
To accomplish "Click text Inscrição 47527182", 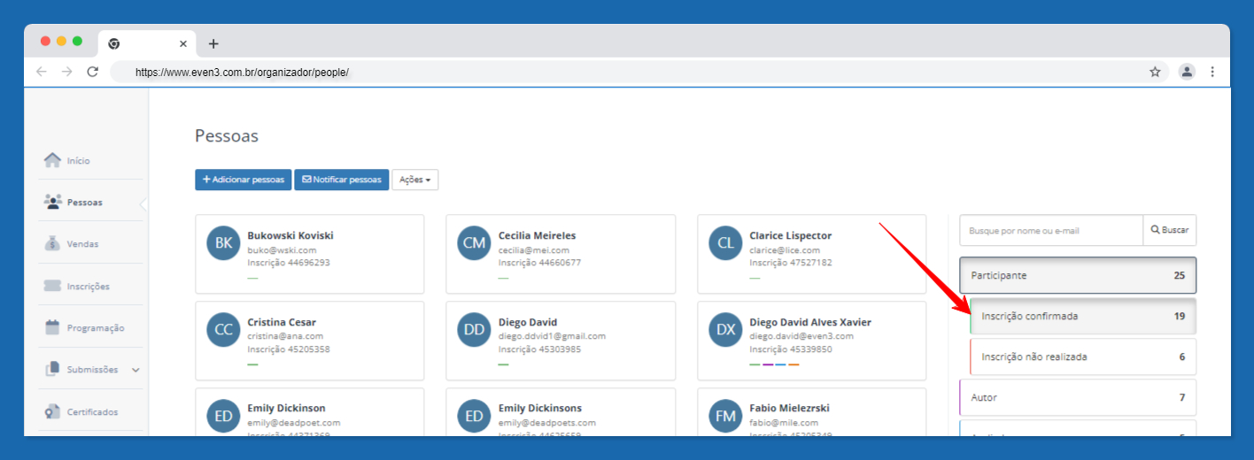I will [791, 263].
